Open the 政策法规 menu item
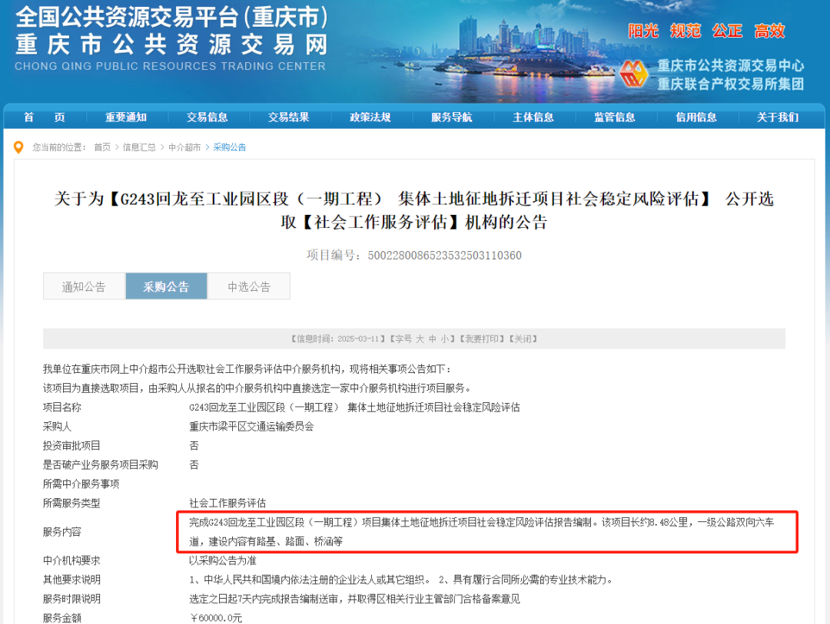 coord(370,117)
